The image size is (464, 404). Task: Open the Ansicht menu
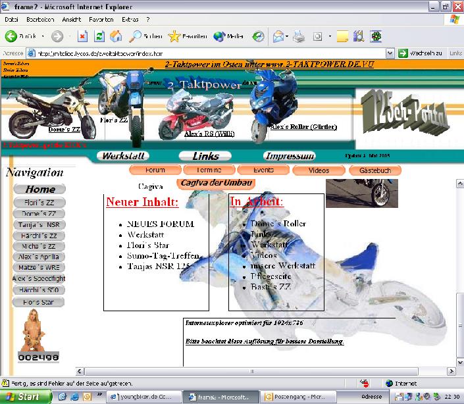click(x=71, y=20)
